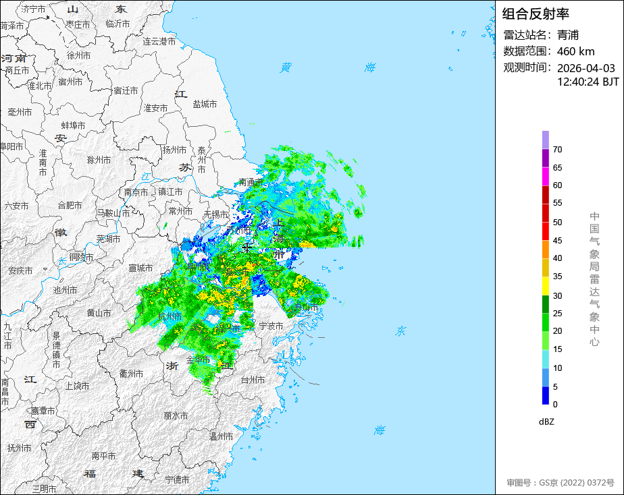Viewport: 624px width, 495px height.
Task: Click the 盐城市 city label
Action: click(205, 104)
